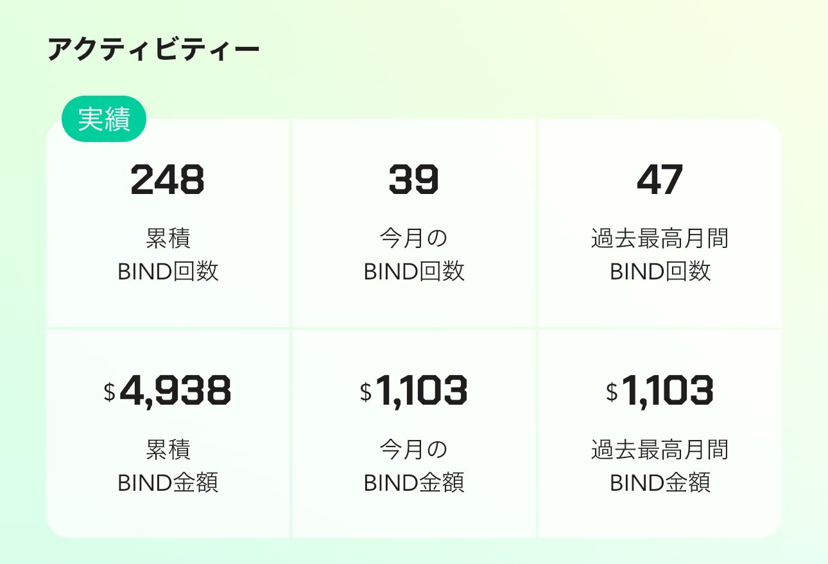The image size is (828, 564).
Task: Click the BIND金額 text under 過去最高月間
Action: [660, 482]
